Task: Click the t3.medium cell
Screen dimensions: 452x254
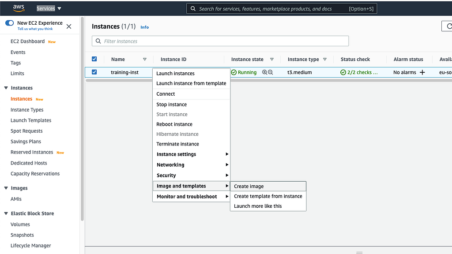Action: (300, 72)
